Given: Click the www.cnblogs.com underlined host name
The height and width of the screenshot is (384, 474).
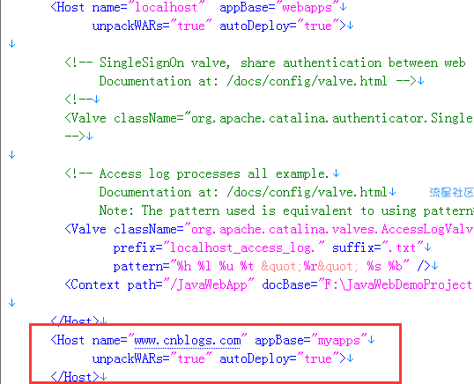Looking at the screenshot, I should pyautogui.click(x=188, y=341).
